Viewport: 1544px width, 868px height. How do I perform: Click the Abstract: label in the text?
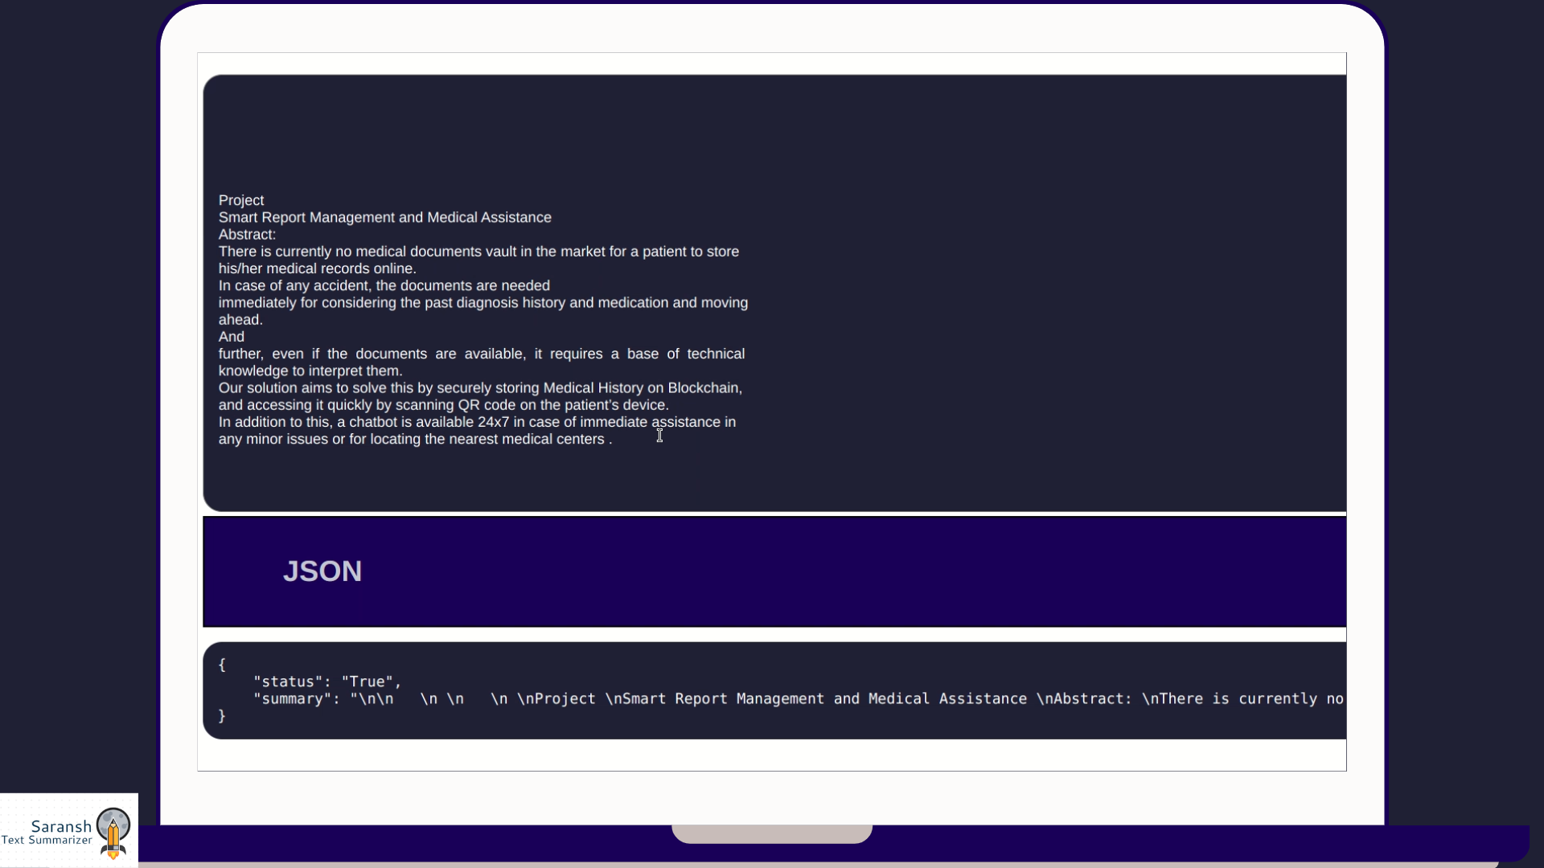[247, 235]
